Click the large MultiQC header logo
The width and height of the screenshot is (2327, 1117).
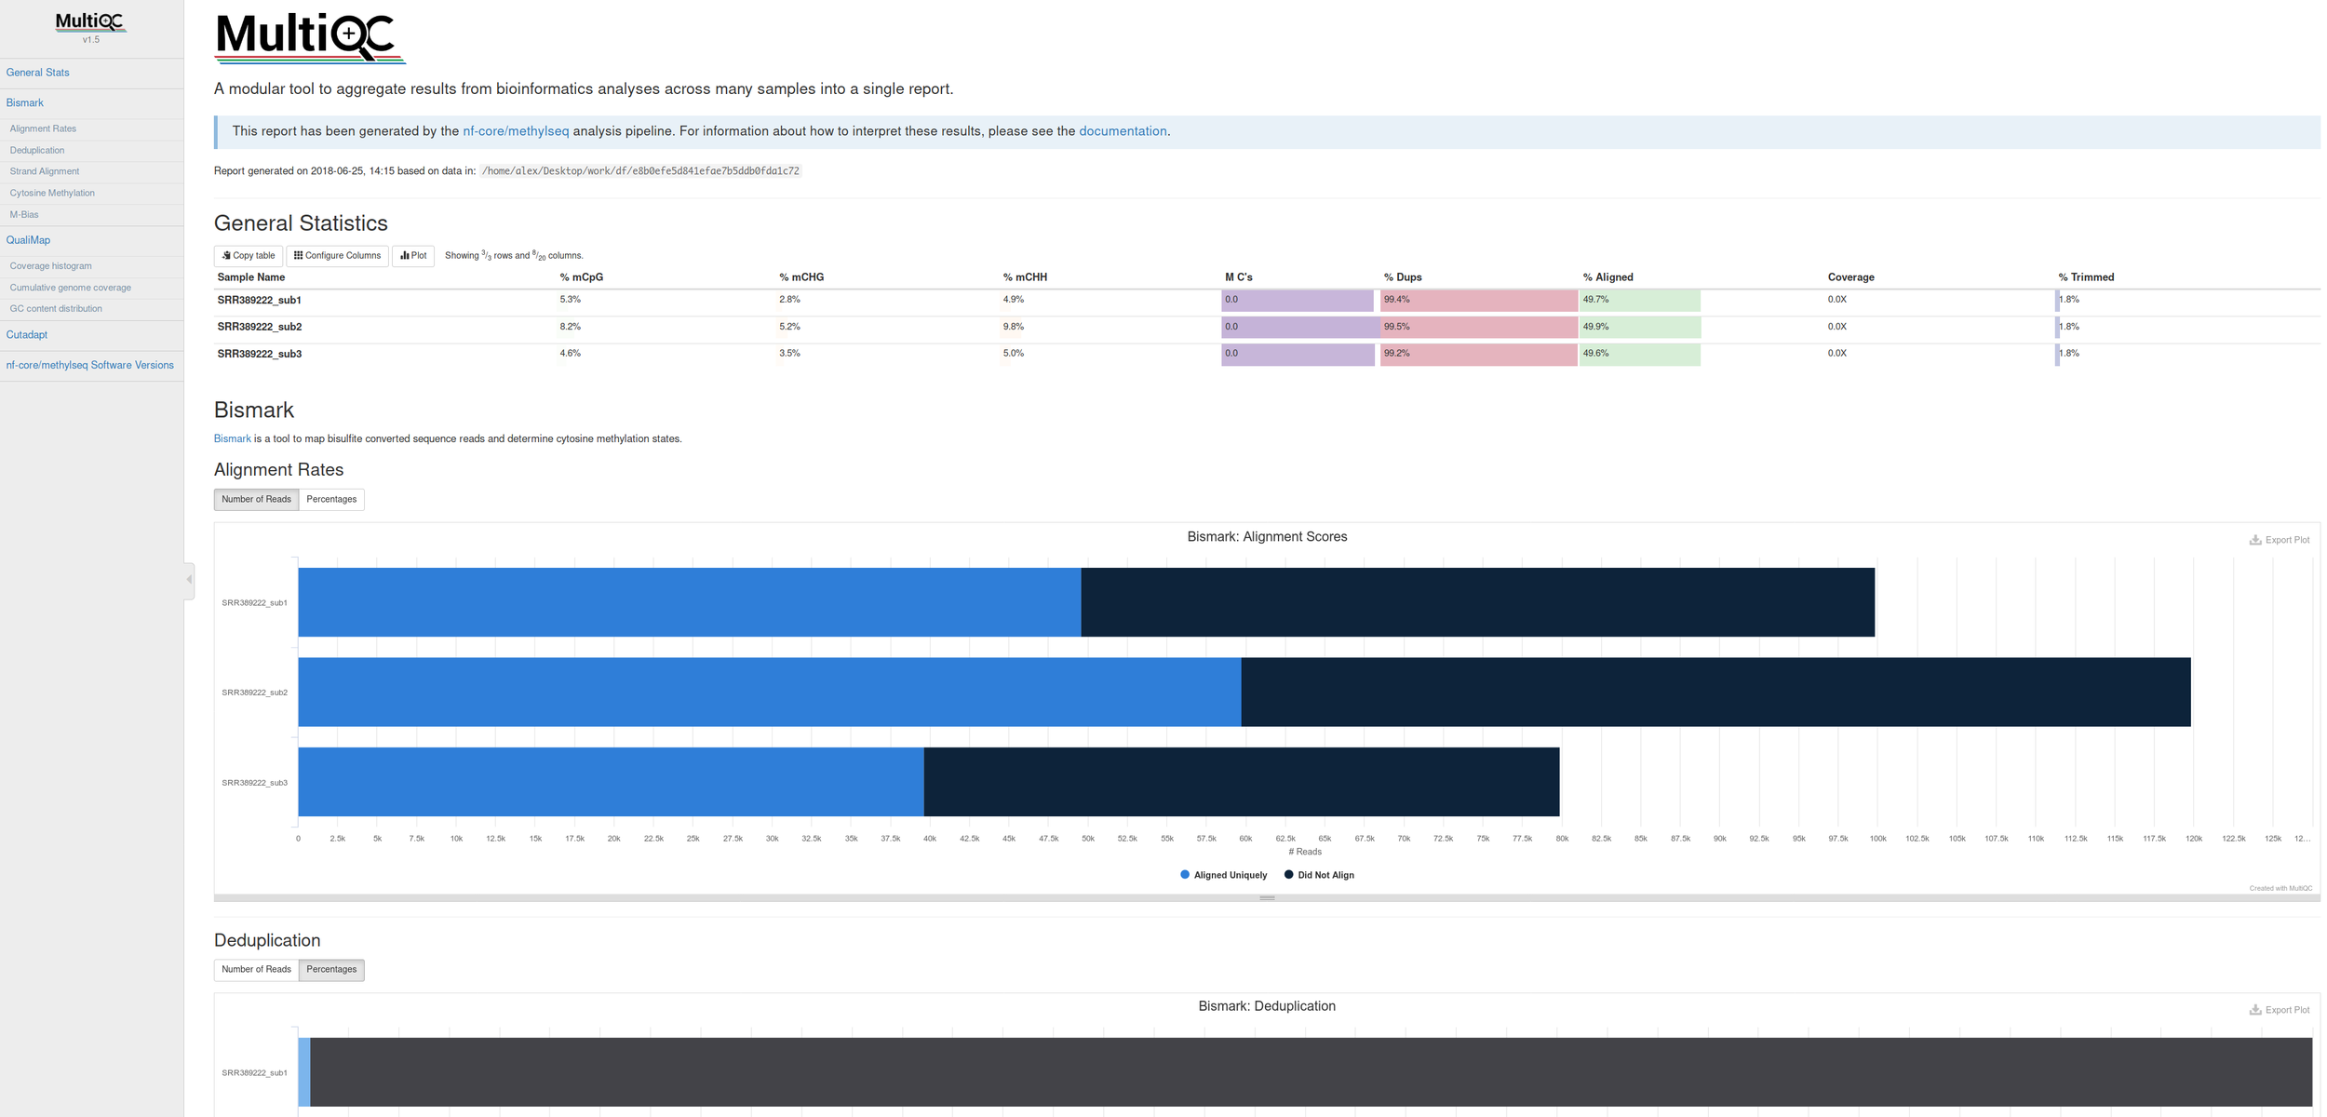[x=309, y=37]
